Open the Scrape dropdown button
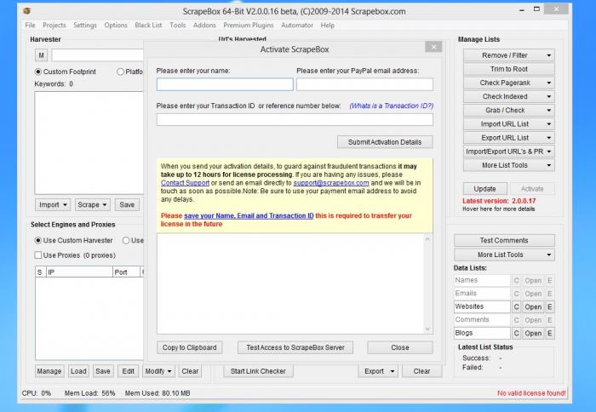 coord(92,205)
